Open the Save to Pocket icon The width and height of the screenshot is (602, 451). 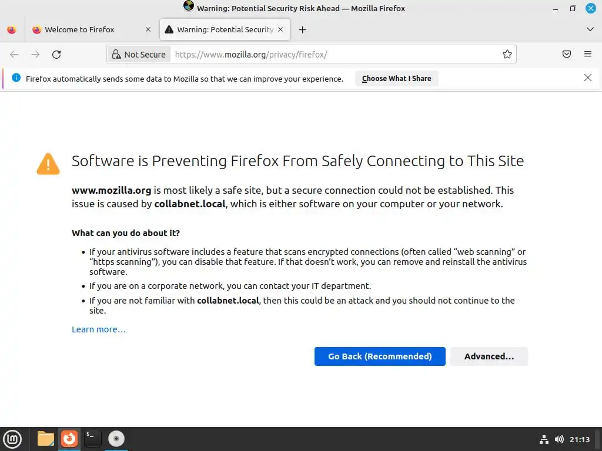[567, 55]
